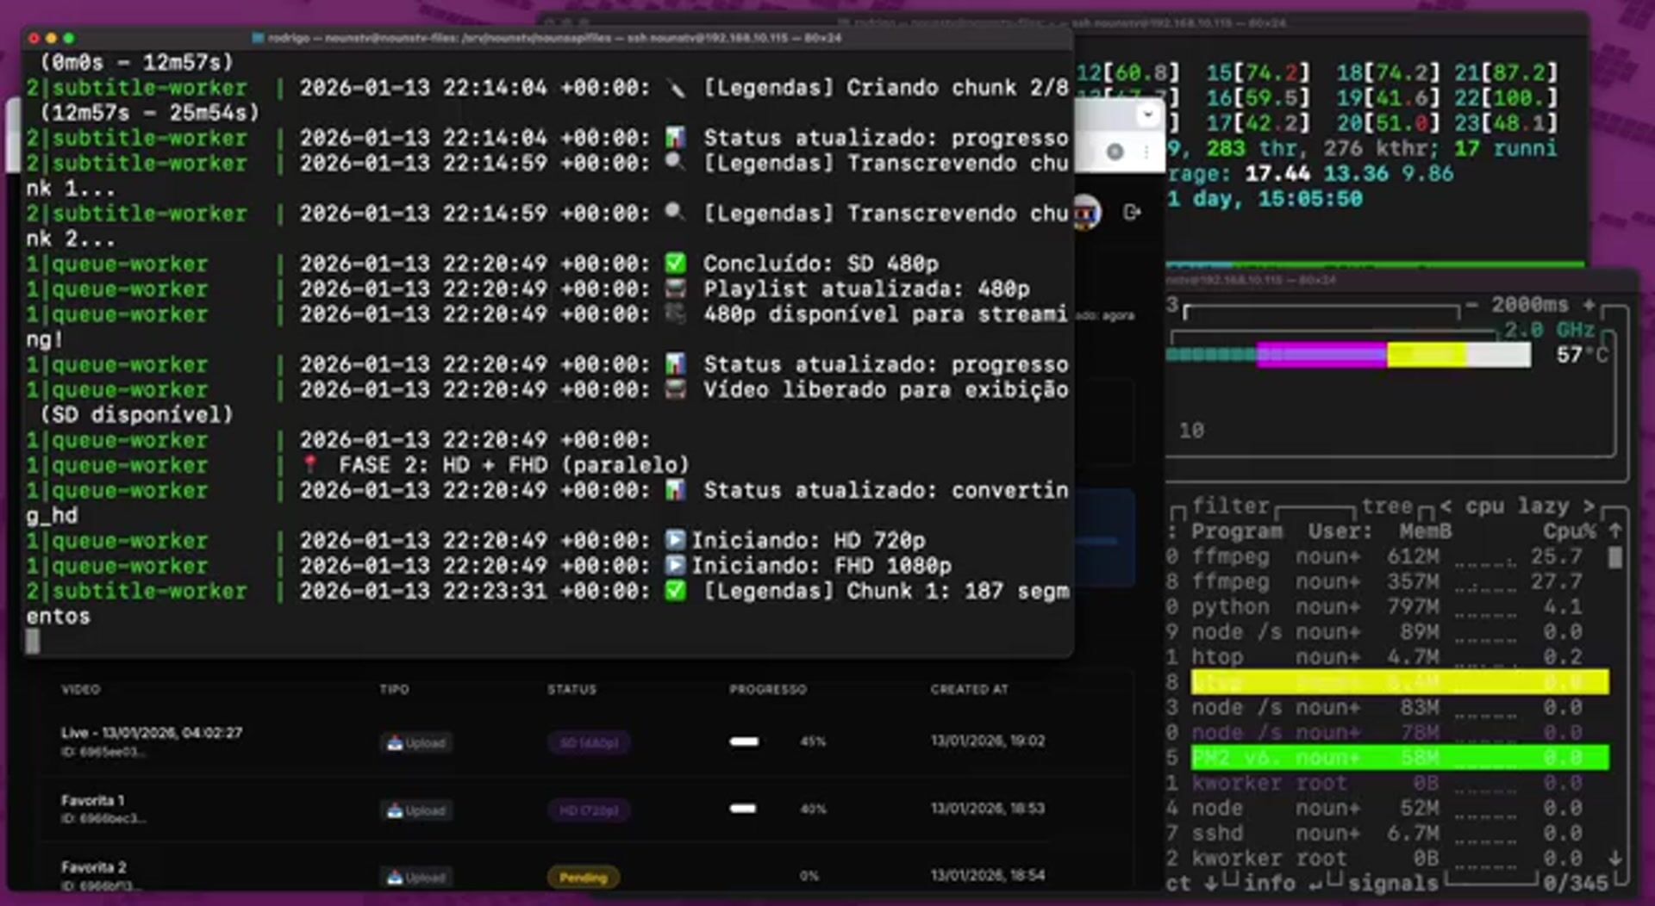Increase btop update interval with the plus
This screenshot has height=906, width=1655.
(1589, 305)
